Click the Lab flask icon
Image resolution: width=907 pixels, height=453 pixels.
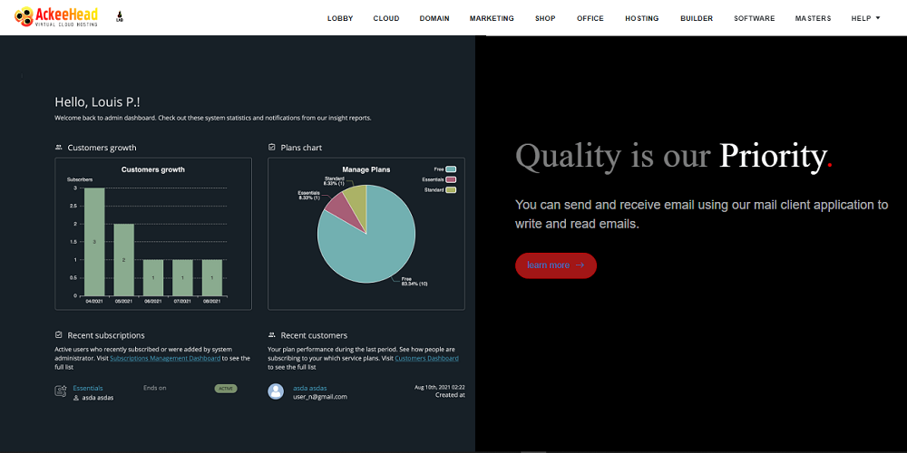[x=121, y=17]
